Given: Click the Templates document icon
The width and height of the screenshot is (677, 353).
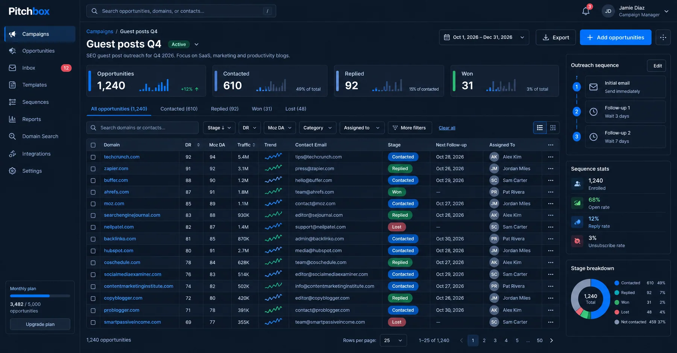Looking at the screenshot, I should point(12,85).
